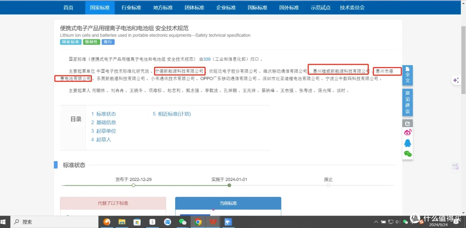Click the purple sparkle AI assistant icon
Screen dimensions: 466x228
click(456, 80)
